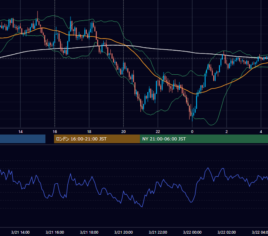The height and width of the screenshot is (236, 268).
Task: Click the 3/22 02:00 date label
Action: [227, 232]
